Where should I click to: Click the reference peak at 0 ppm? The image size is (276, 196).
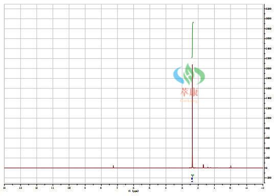[x=231, y=166]
